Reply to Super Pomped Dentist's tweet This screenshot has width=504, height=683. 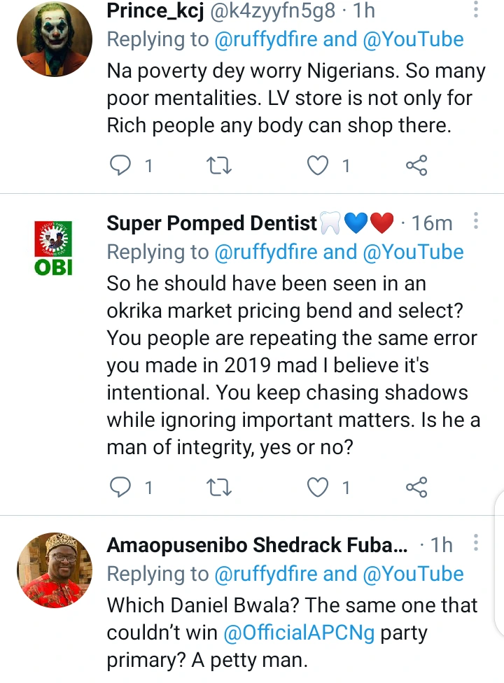point(122,488)
